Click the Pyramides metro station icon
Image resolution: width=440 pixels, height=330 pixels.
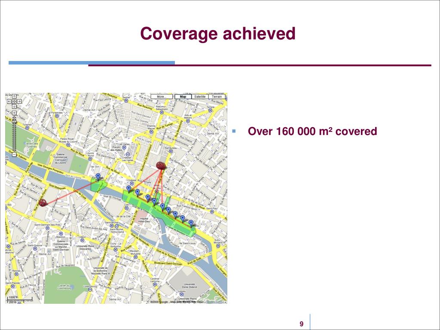coord(57,115)
